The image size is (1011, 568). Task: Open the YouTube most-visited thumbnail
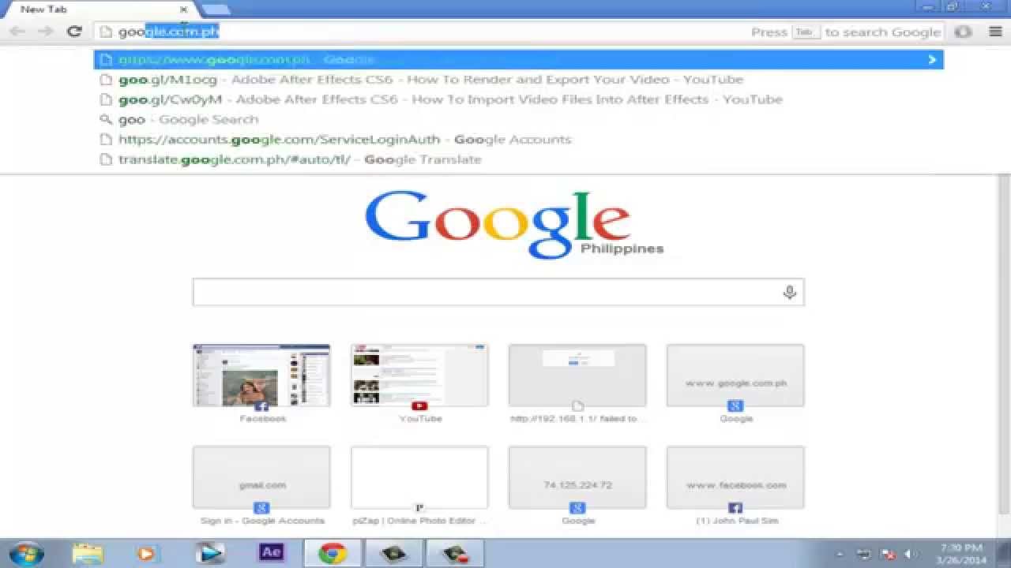click(419, 376)
